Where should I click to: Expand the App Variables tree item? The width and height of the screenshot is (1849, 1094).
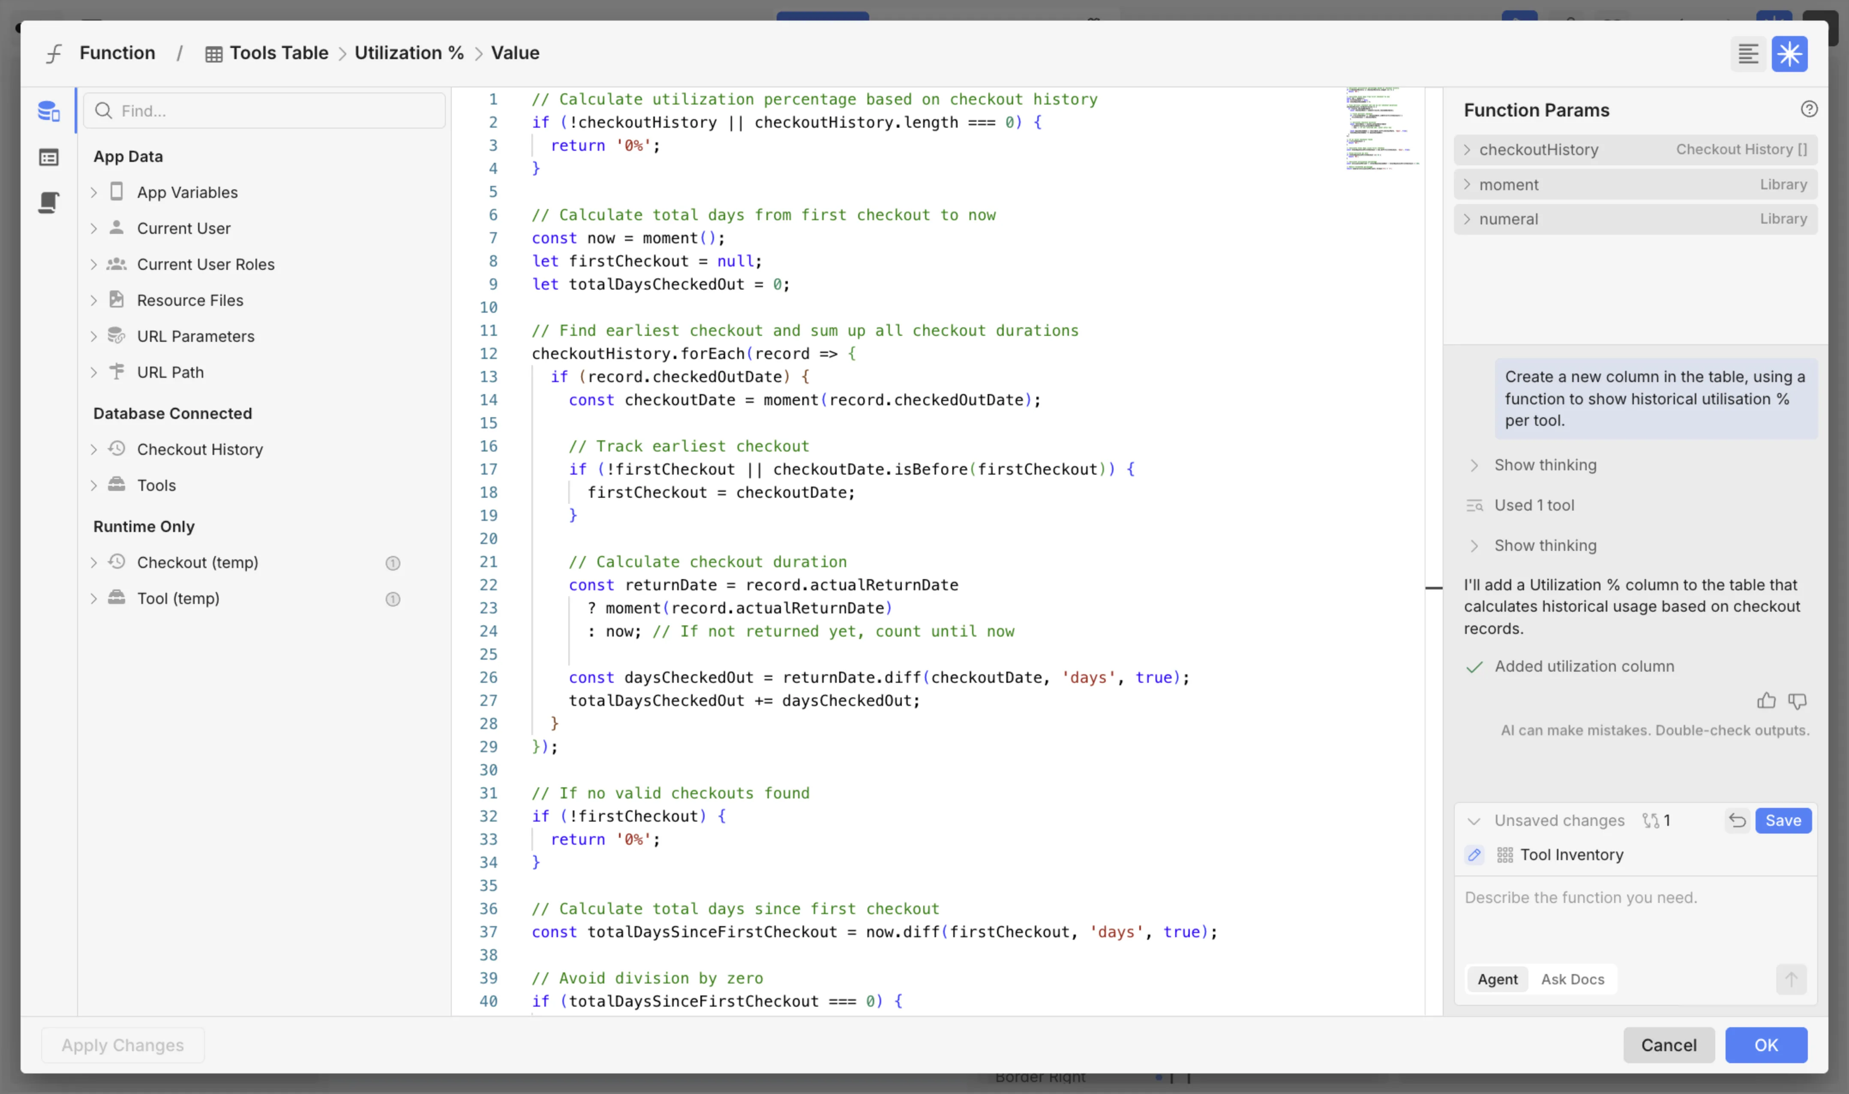(x=94, y=192)
